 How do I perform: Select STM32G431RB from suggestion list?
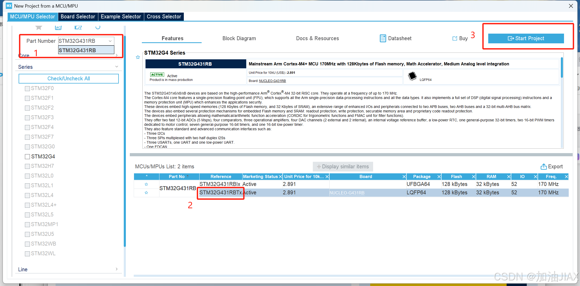click(x=86, y=50)
